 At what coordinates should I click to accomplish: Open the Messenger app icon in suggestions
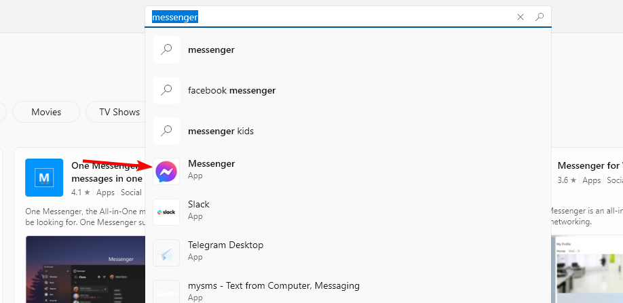point(166,171)
